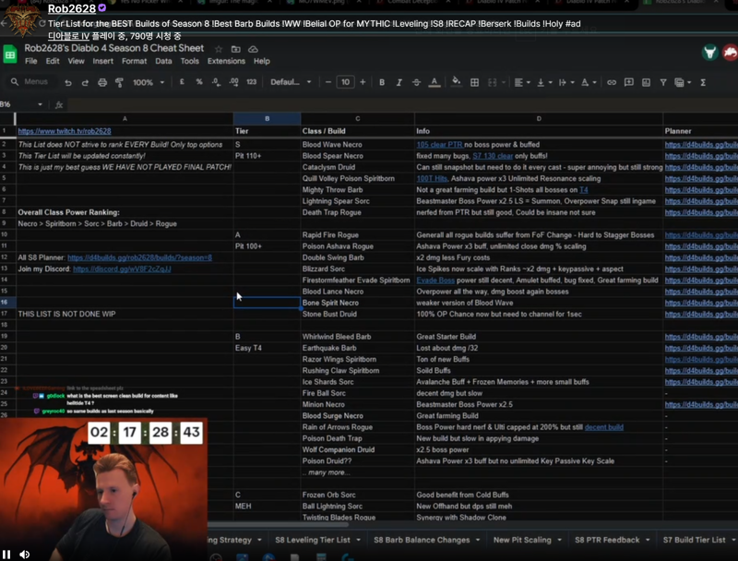Open the All S8 Planner d4builds link
The height and width of the screenshot is (561, 738).
pyautogui.click(x=140, y=257)
